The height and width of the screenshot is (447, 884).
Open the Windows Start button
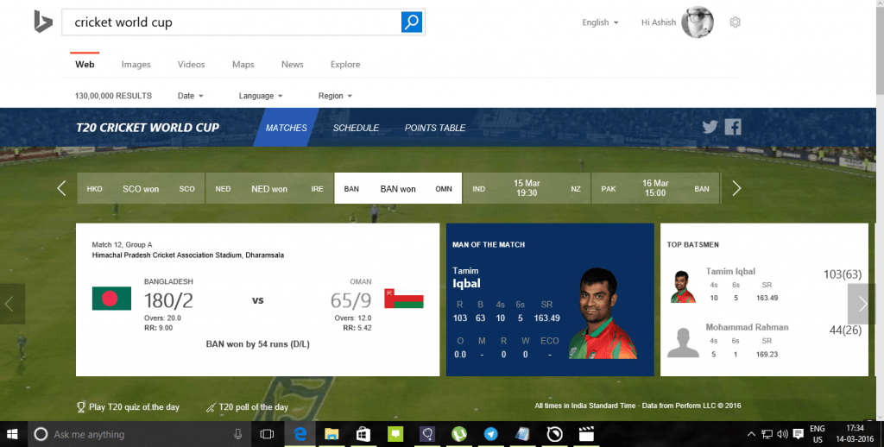tap(12, 434)
